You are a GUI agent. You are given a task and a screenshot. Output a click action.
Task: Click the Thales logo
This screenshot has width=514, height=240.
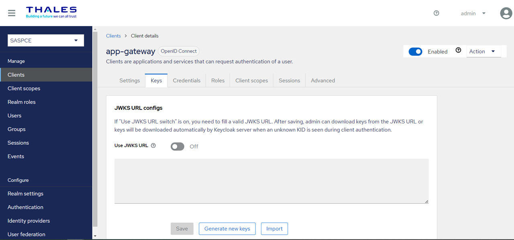tap(51, 12)
